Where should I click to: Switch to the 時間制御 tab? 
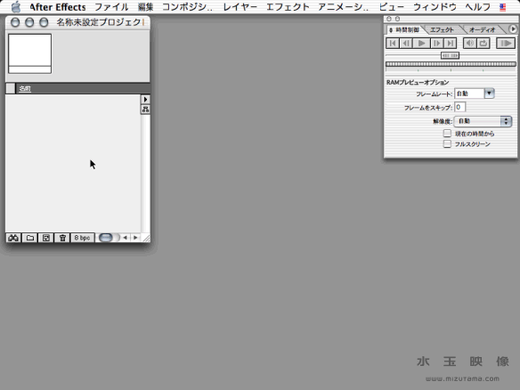[x=405, y=30]
